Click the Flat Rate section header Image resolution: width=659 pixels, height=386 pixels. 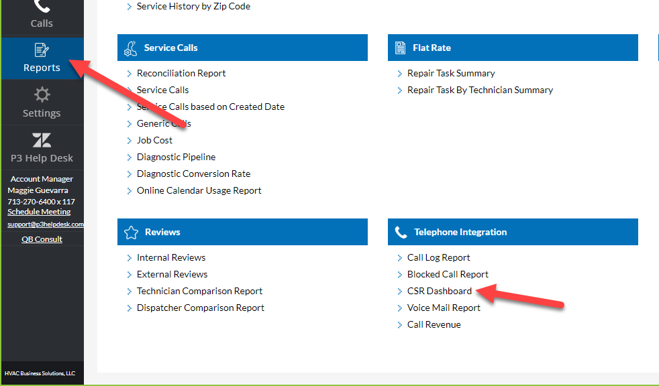[x=513, y=48]
